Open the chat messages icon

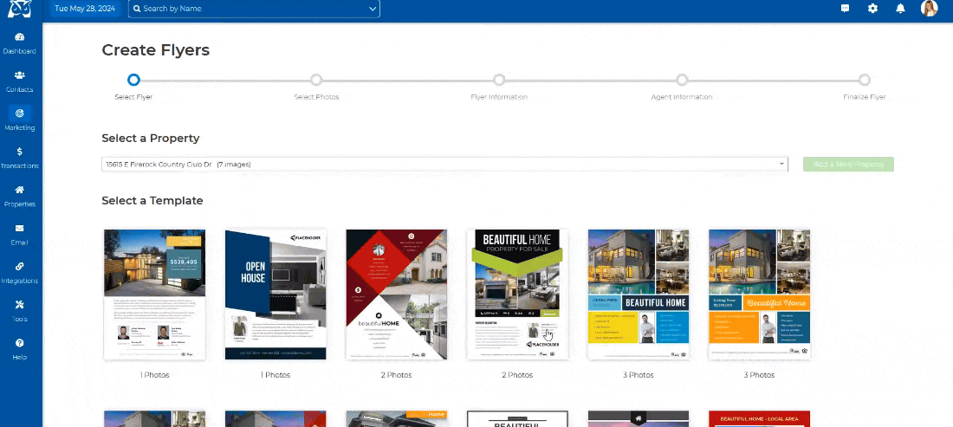[x=845, y=9]
